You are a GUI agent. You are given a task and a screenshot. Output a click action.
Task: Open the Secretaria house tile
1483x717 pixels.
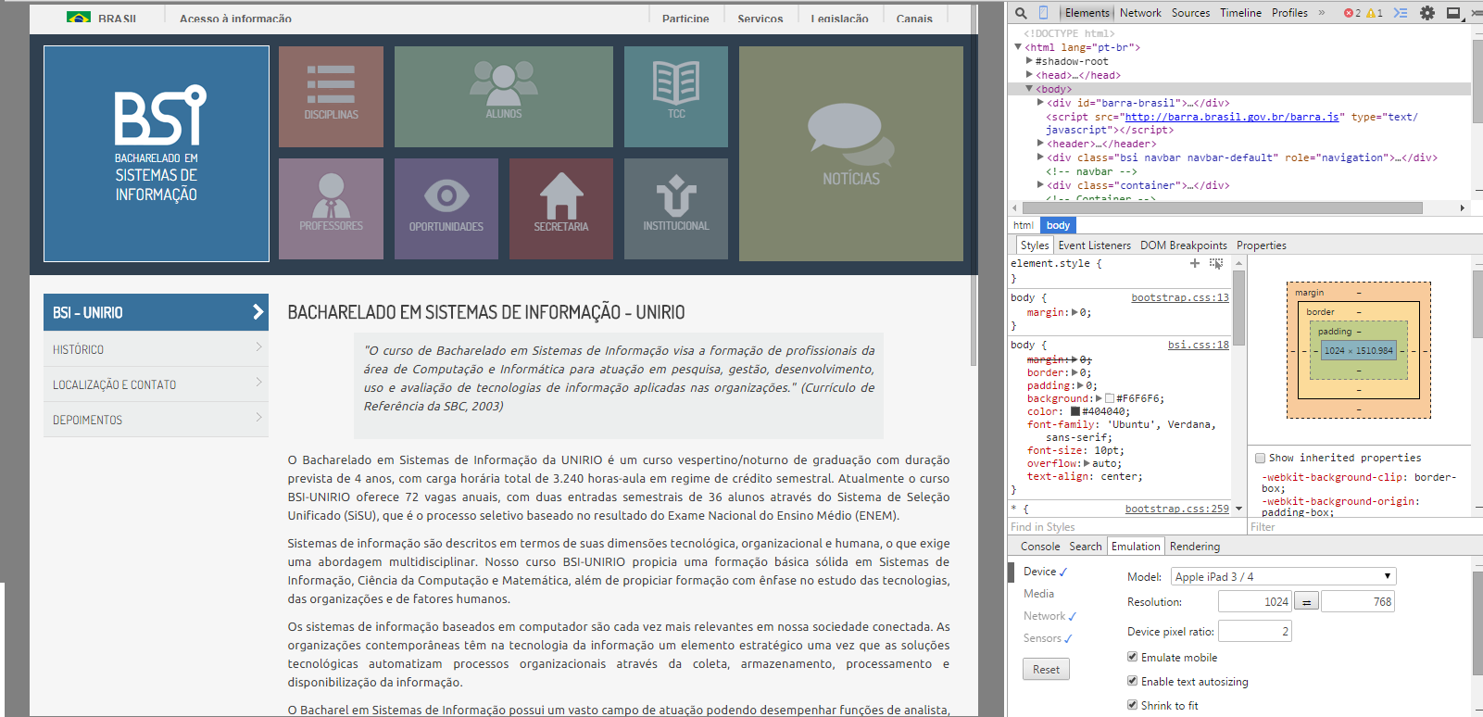[x=561, y=208]
